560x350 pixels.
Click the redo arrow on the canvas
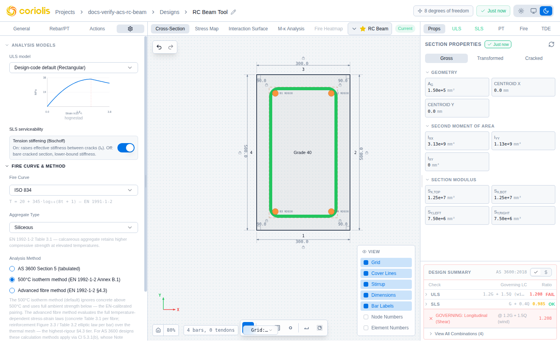(171, 47)
